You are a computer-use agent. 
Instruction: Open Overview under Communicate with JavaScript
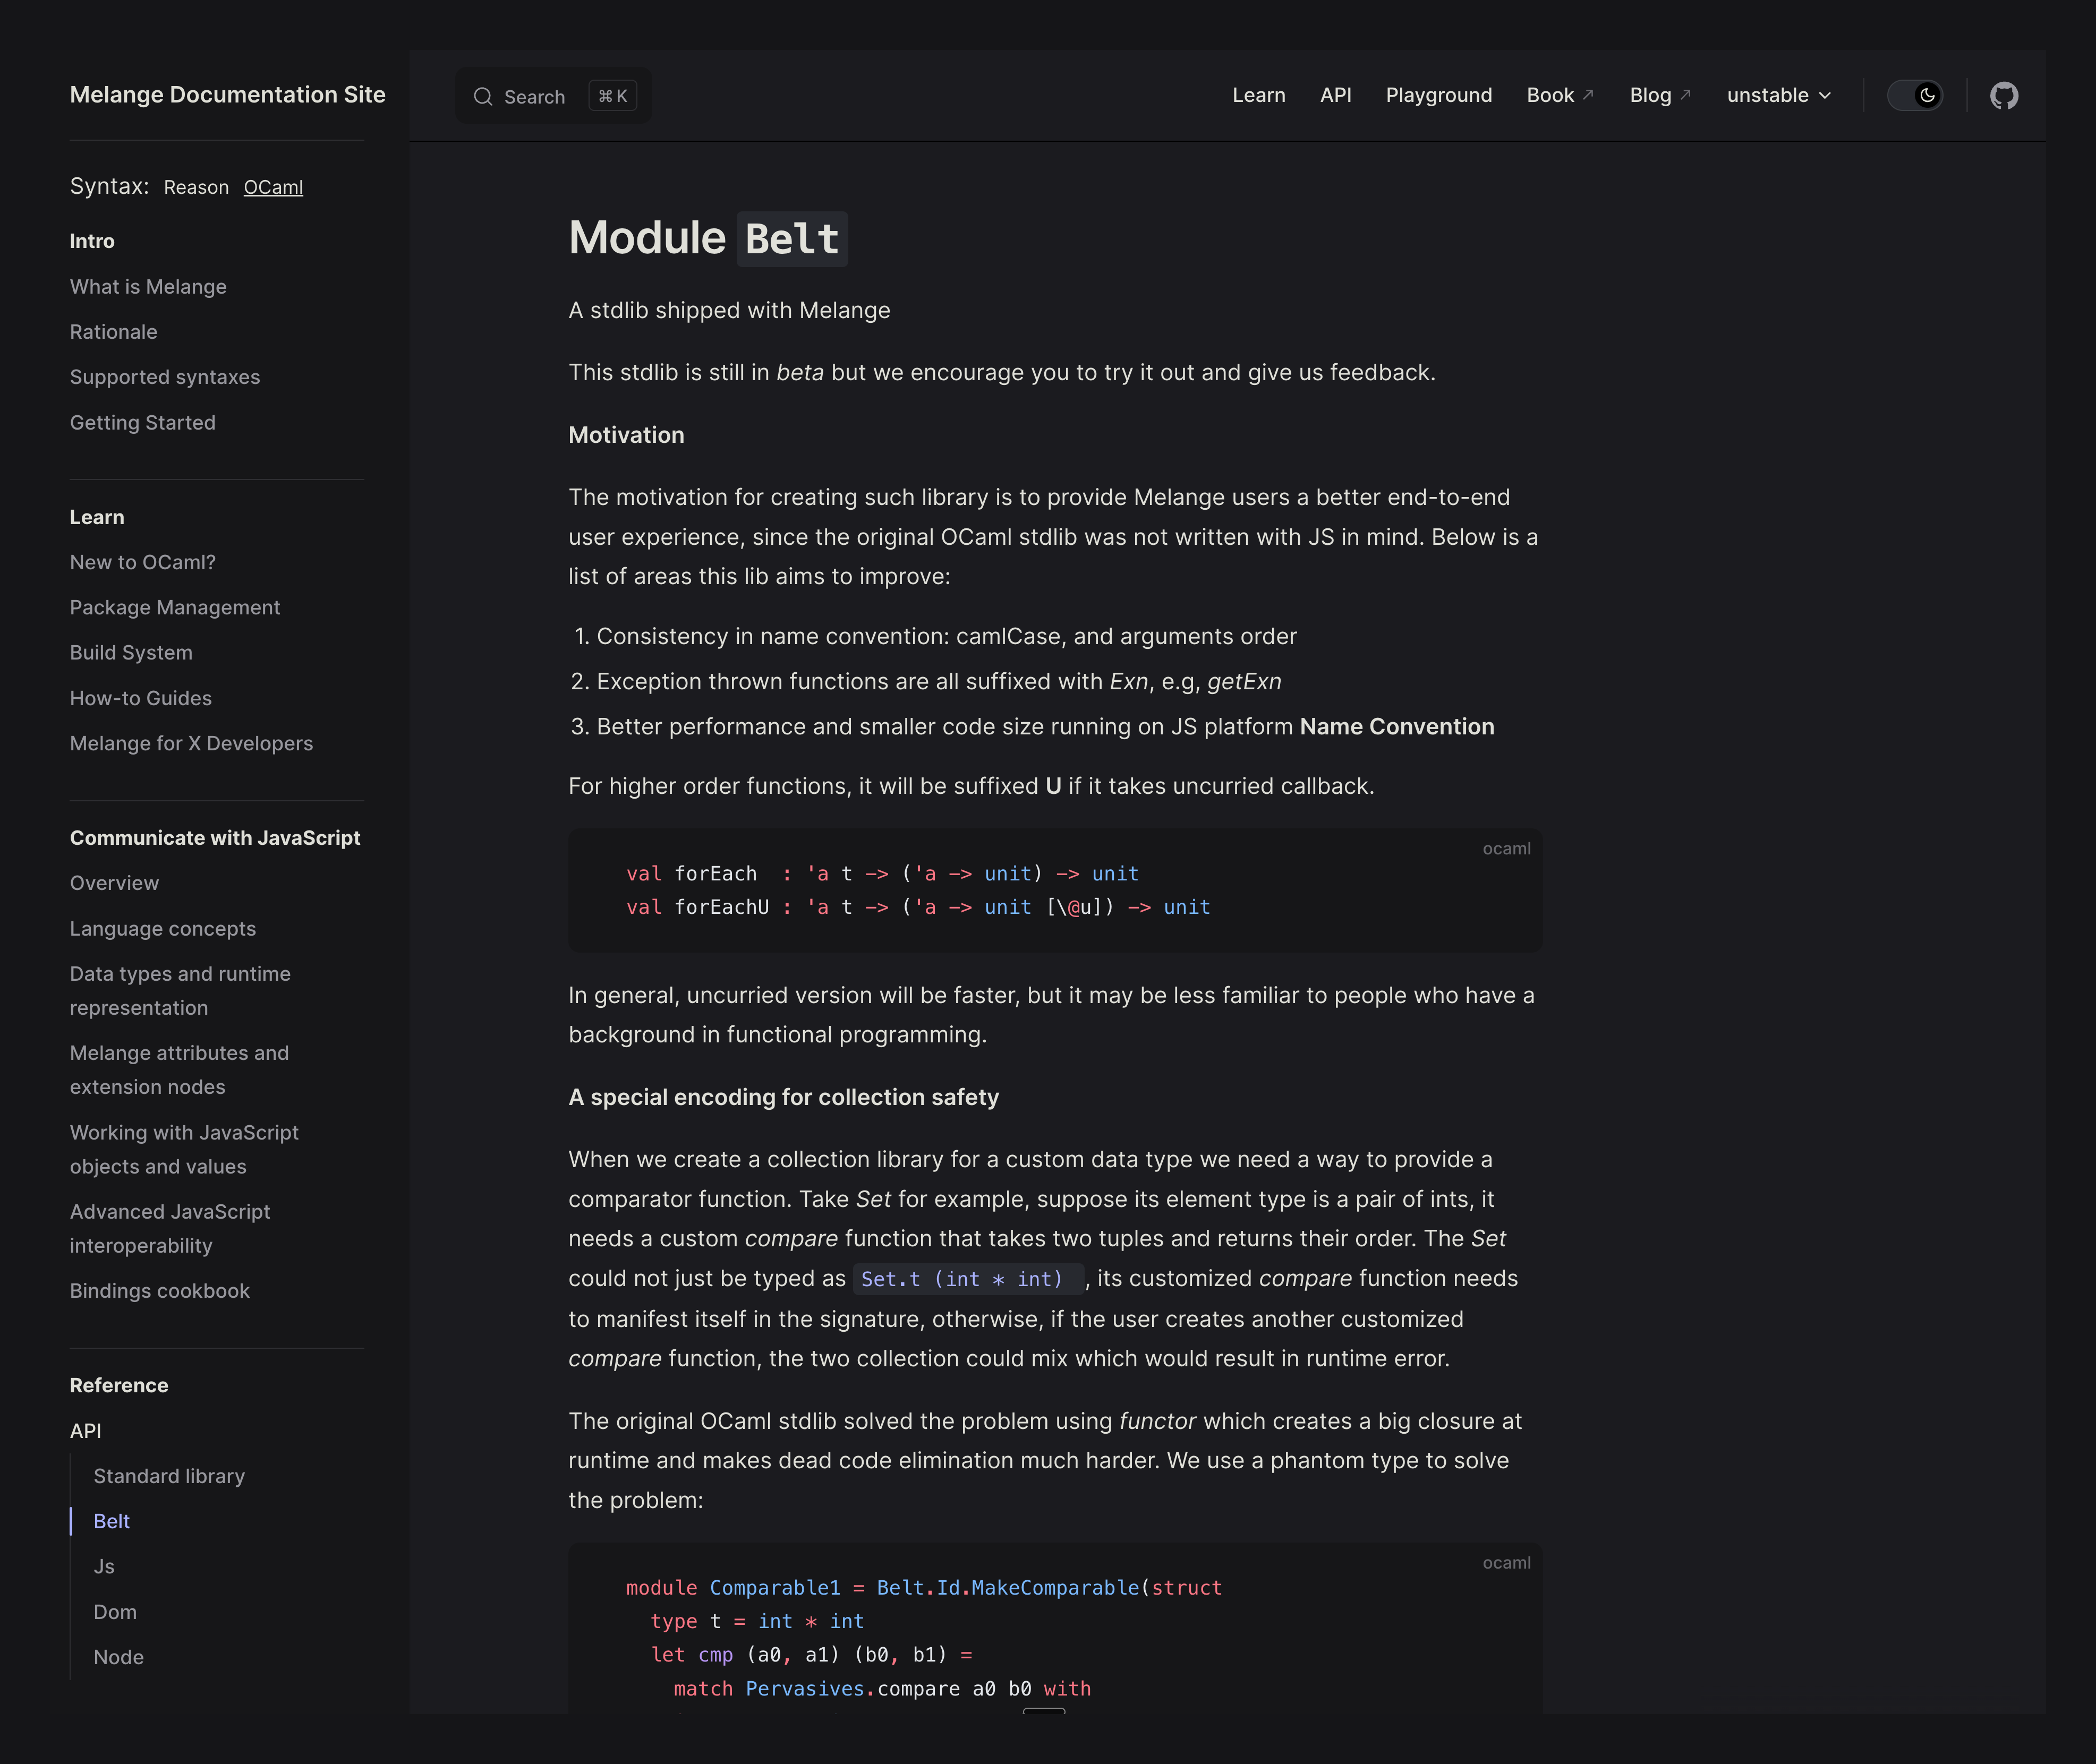click(114, 883)
